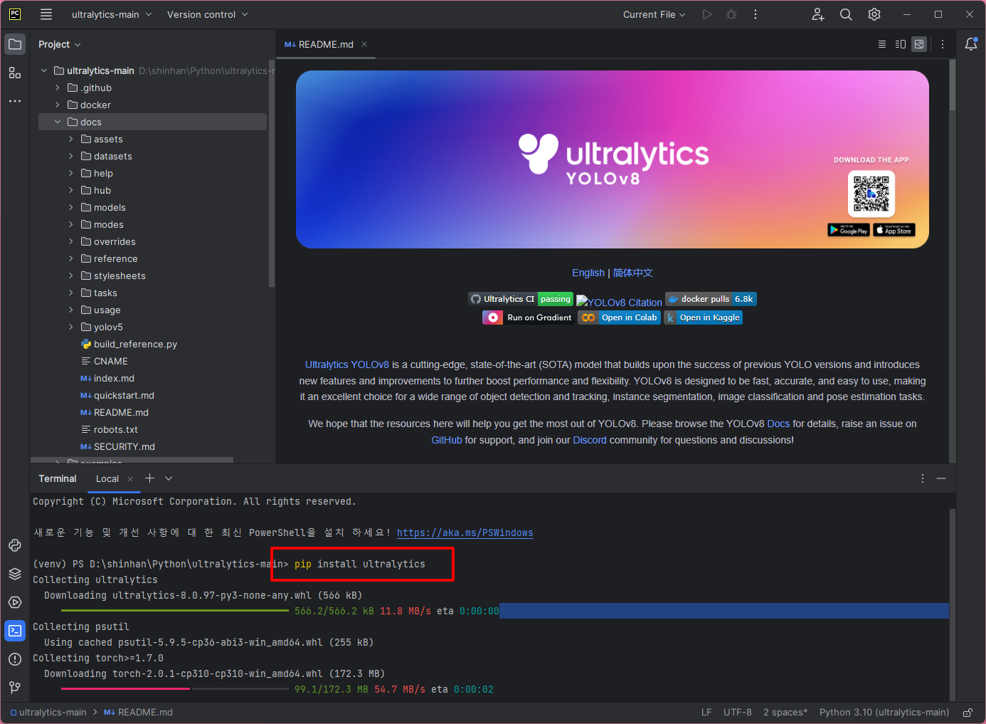This screenshot has width=986, height=724.
Task: Open the Discord community link
Action: [590, 440]
